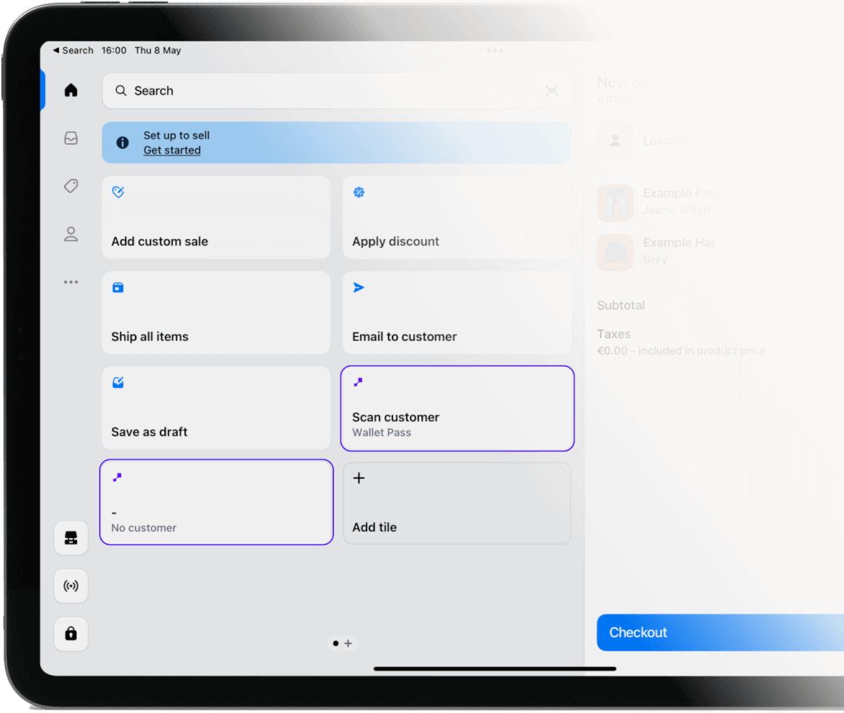
Task: Click the Example Hat cart item text
Action: point(679,243)
